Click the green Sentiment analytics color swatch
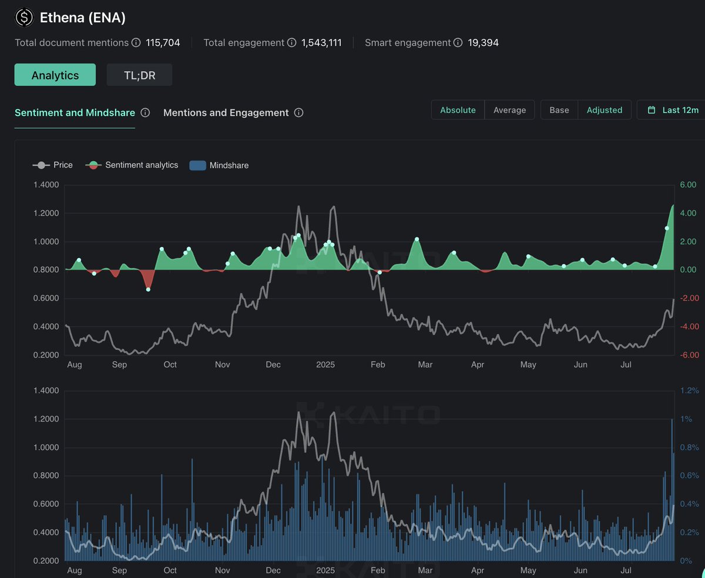This screenshot has width=705, height=578. (93, 165)
